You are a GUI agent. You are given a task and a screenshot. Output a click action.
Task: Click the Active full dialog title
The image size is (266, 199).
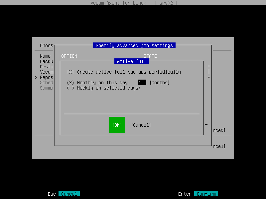pos(132,61)
